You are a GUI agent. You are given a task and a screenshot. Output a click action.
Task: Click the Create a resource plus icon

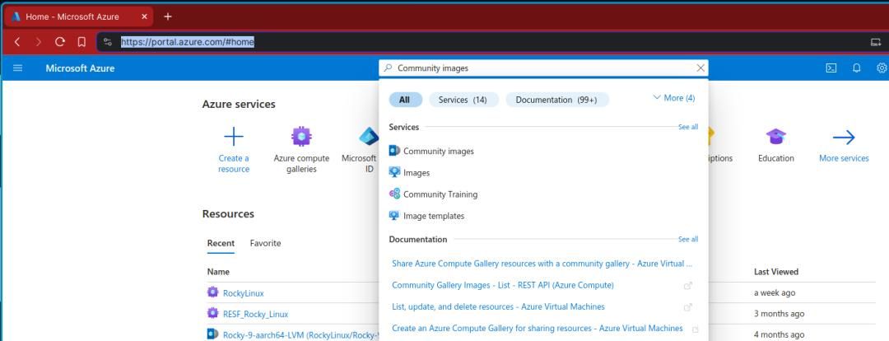[x=234, y=137]
